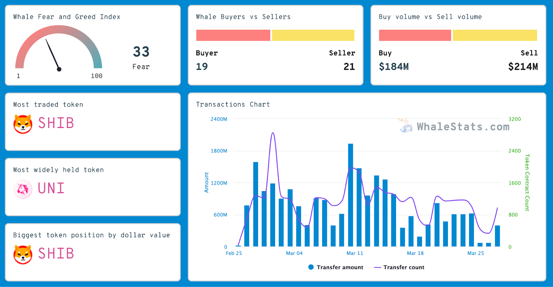Open the pink UNI most widely held link

pyautogui.click(x=51, y=188)
